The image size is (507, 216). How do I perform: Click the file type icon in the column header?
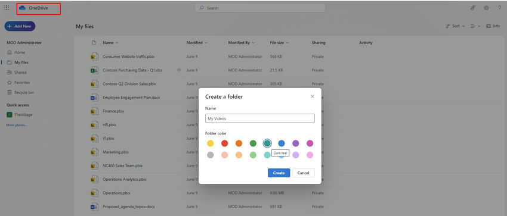(94, 43)
